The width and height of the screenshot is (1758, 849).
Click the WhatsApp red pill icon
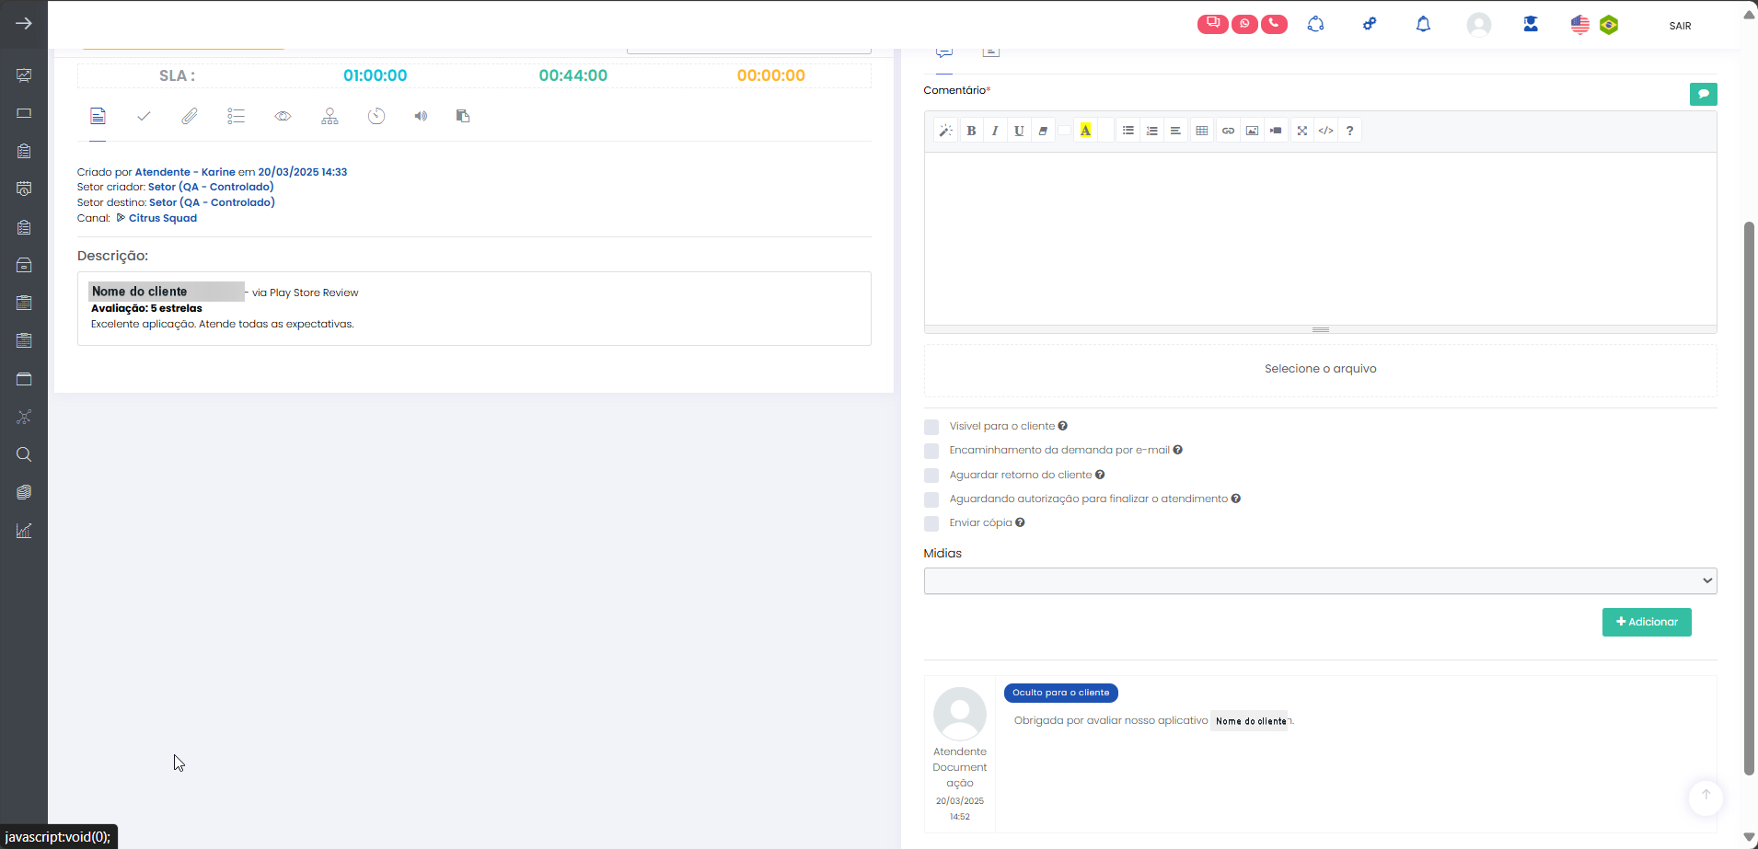tap(1244, 24)
